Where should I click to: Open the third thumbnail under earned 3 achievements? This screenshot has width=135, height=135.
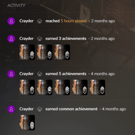[x=62, y=52]
